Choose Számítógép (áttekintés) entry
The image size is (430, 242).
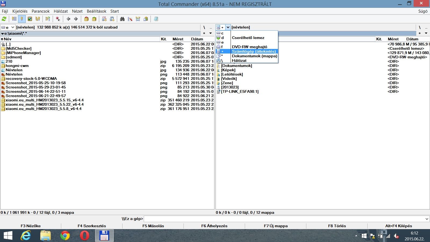247,51
